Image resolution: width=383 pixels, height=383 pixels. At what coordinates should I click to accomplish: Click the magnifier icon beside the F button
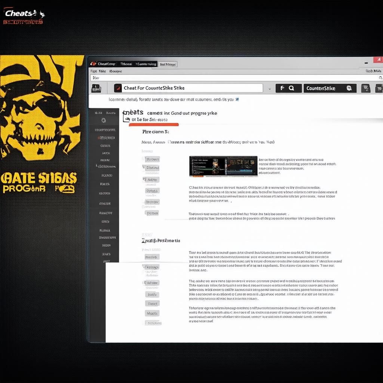291,88
